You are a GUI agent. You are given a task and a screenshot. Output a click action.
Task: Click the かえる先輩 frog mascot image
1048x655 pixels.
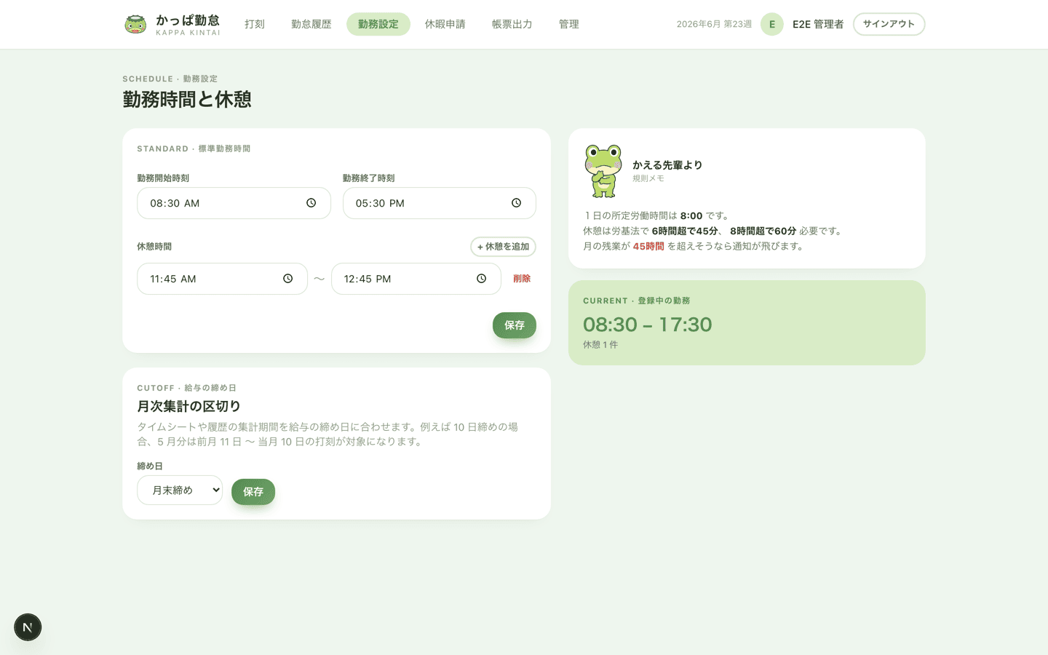pos(603,171)
